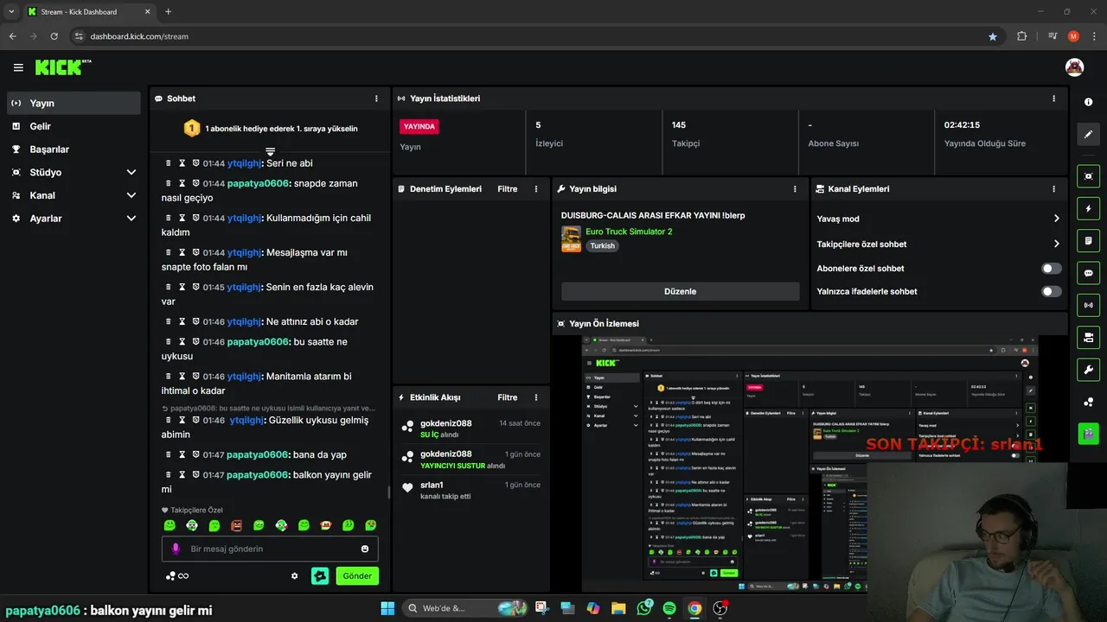Open the Kanal Eylemleri panel three-dot options
This screenshot has height=622, width=1107.
(x=1053, y=188)
